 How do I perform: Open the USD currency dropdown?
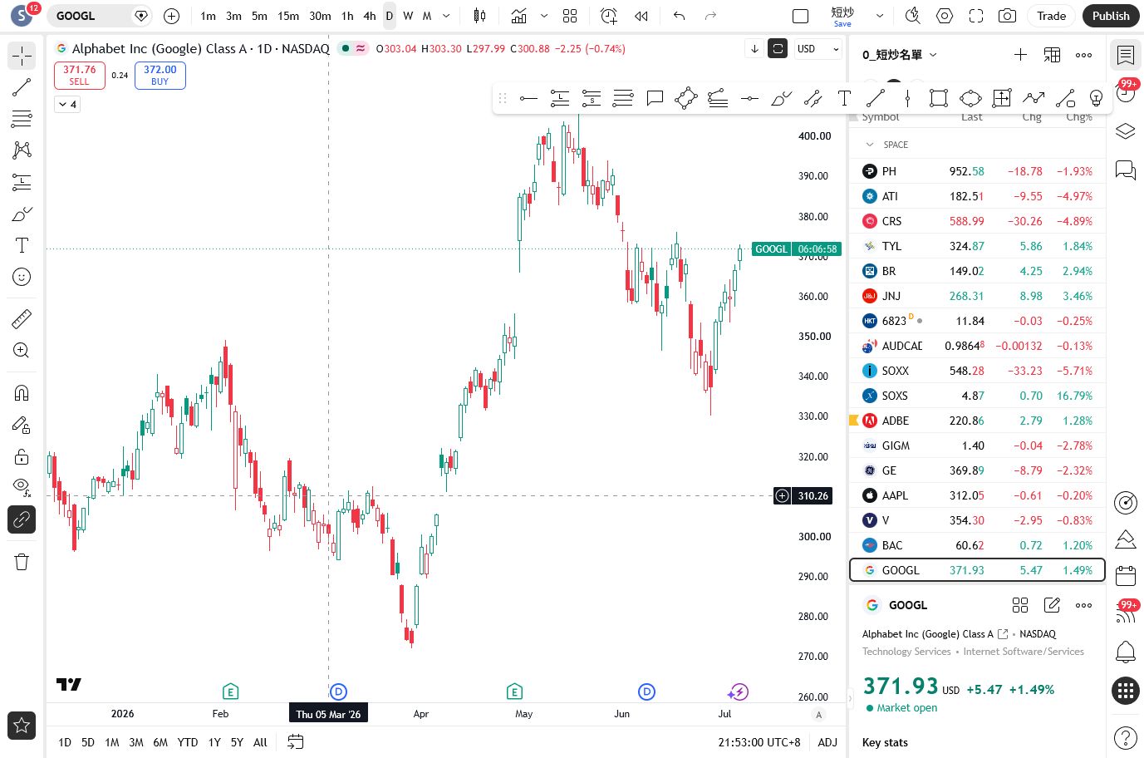tap(818, 49)
